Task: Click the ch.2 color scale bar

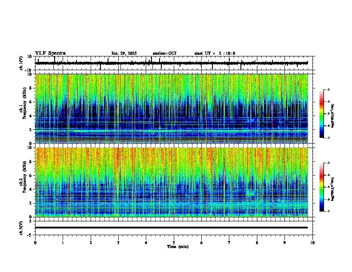Action: [322, 187]
